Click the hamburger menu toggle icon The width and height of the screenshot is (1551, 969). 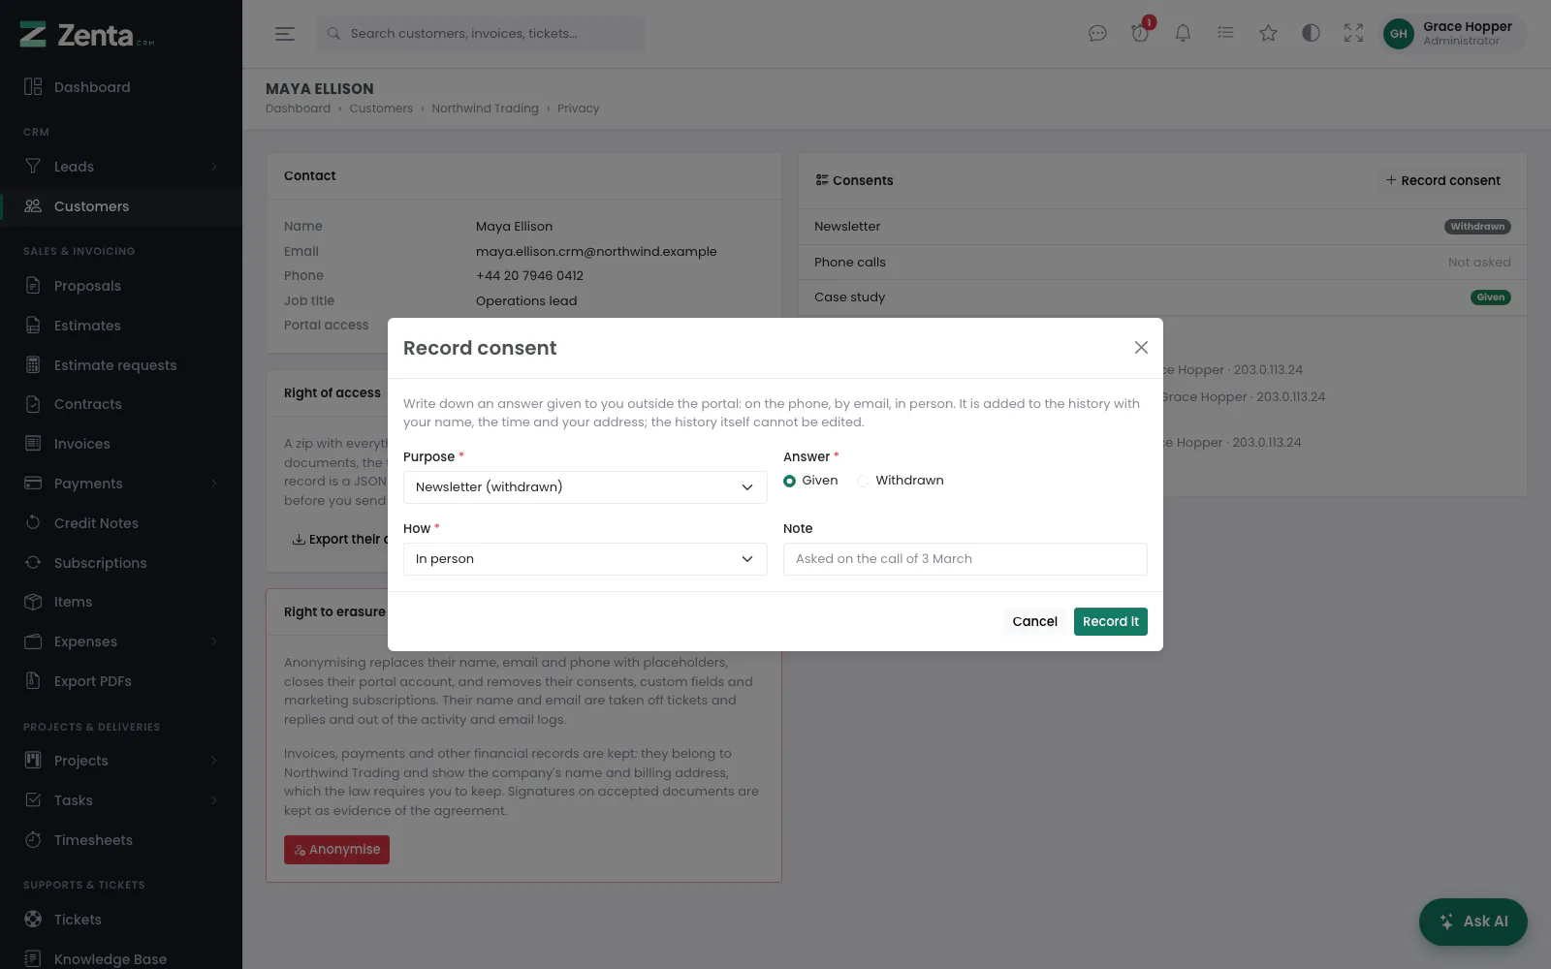(x=284, y=34)
